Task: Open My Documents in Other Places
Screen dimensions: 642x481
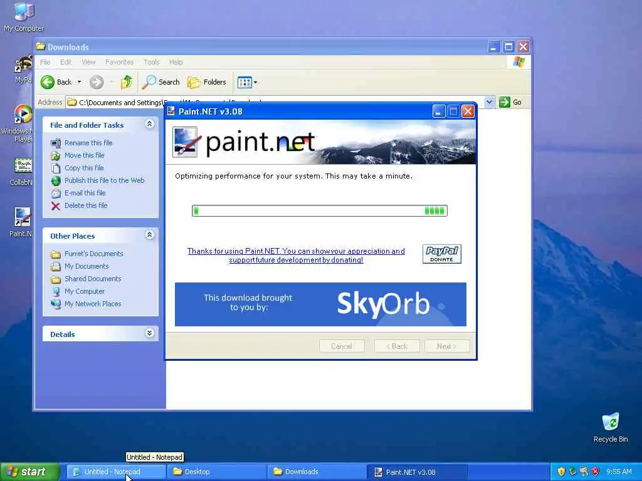Action: (87, 267)
